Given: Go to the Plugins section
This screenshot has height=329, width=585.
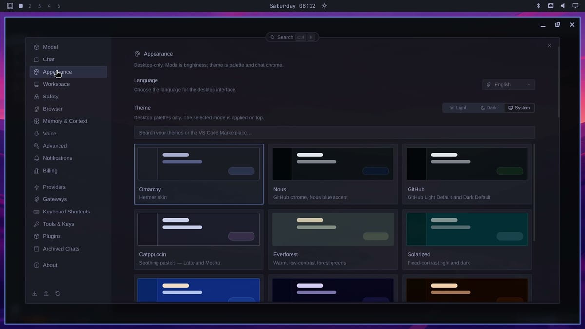Looking at the screenshot, I should [x=68, y=236].
